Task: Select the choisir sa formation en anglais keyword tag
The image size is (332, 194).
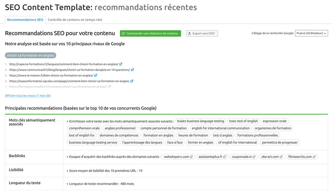Action: [31, 55]
